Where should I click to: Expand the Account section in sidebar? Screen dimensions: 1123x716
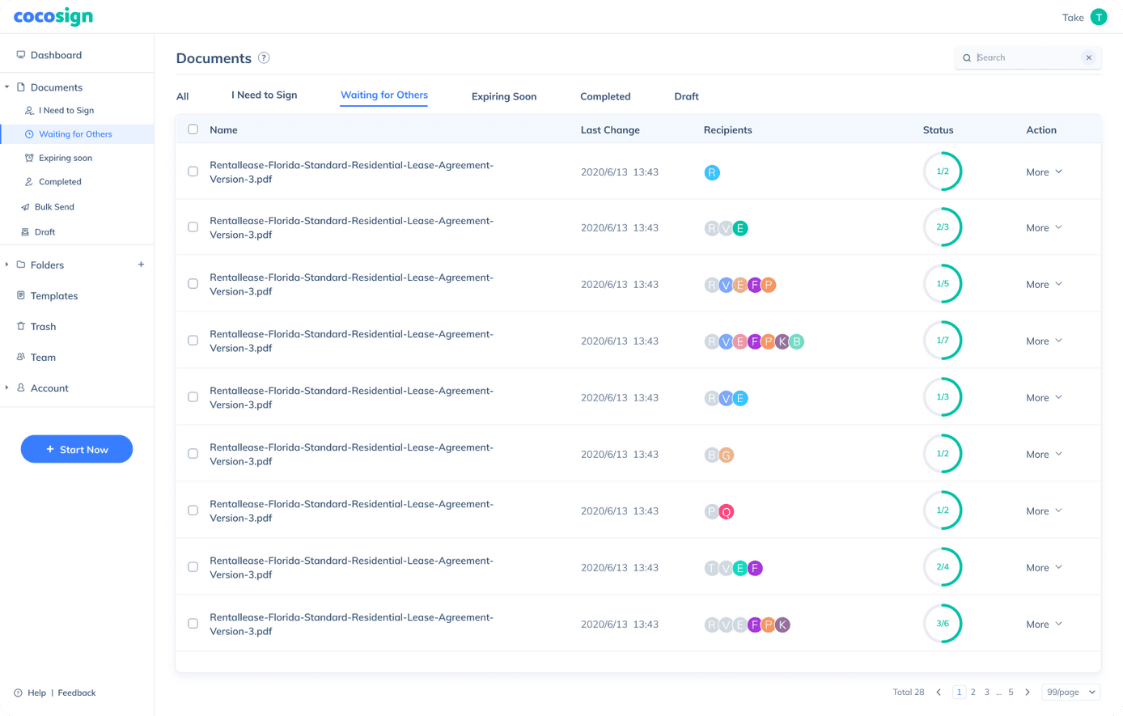pos(49,388)
